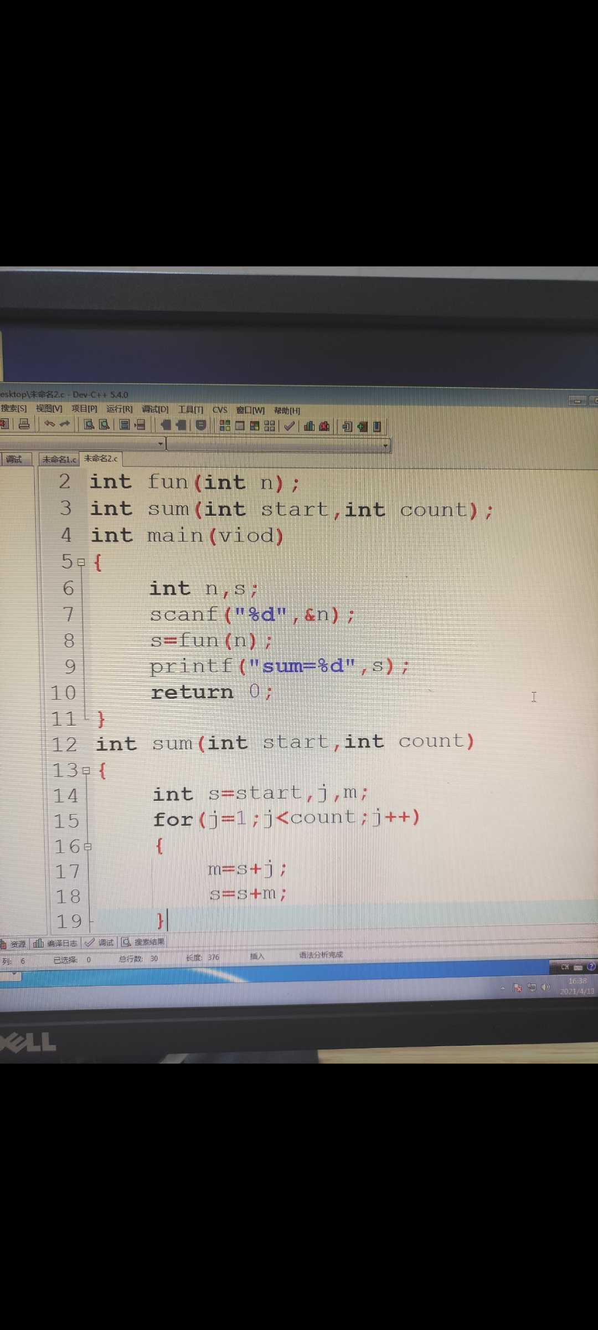Viewport: 598px width, 1330px height.
Task: Click the Replace magnifier toolbar icon
Action: coord(104,424)
